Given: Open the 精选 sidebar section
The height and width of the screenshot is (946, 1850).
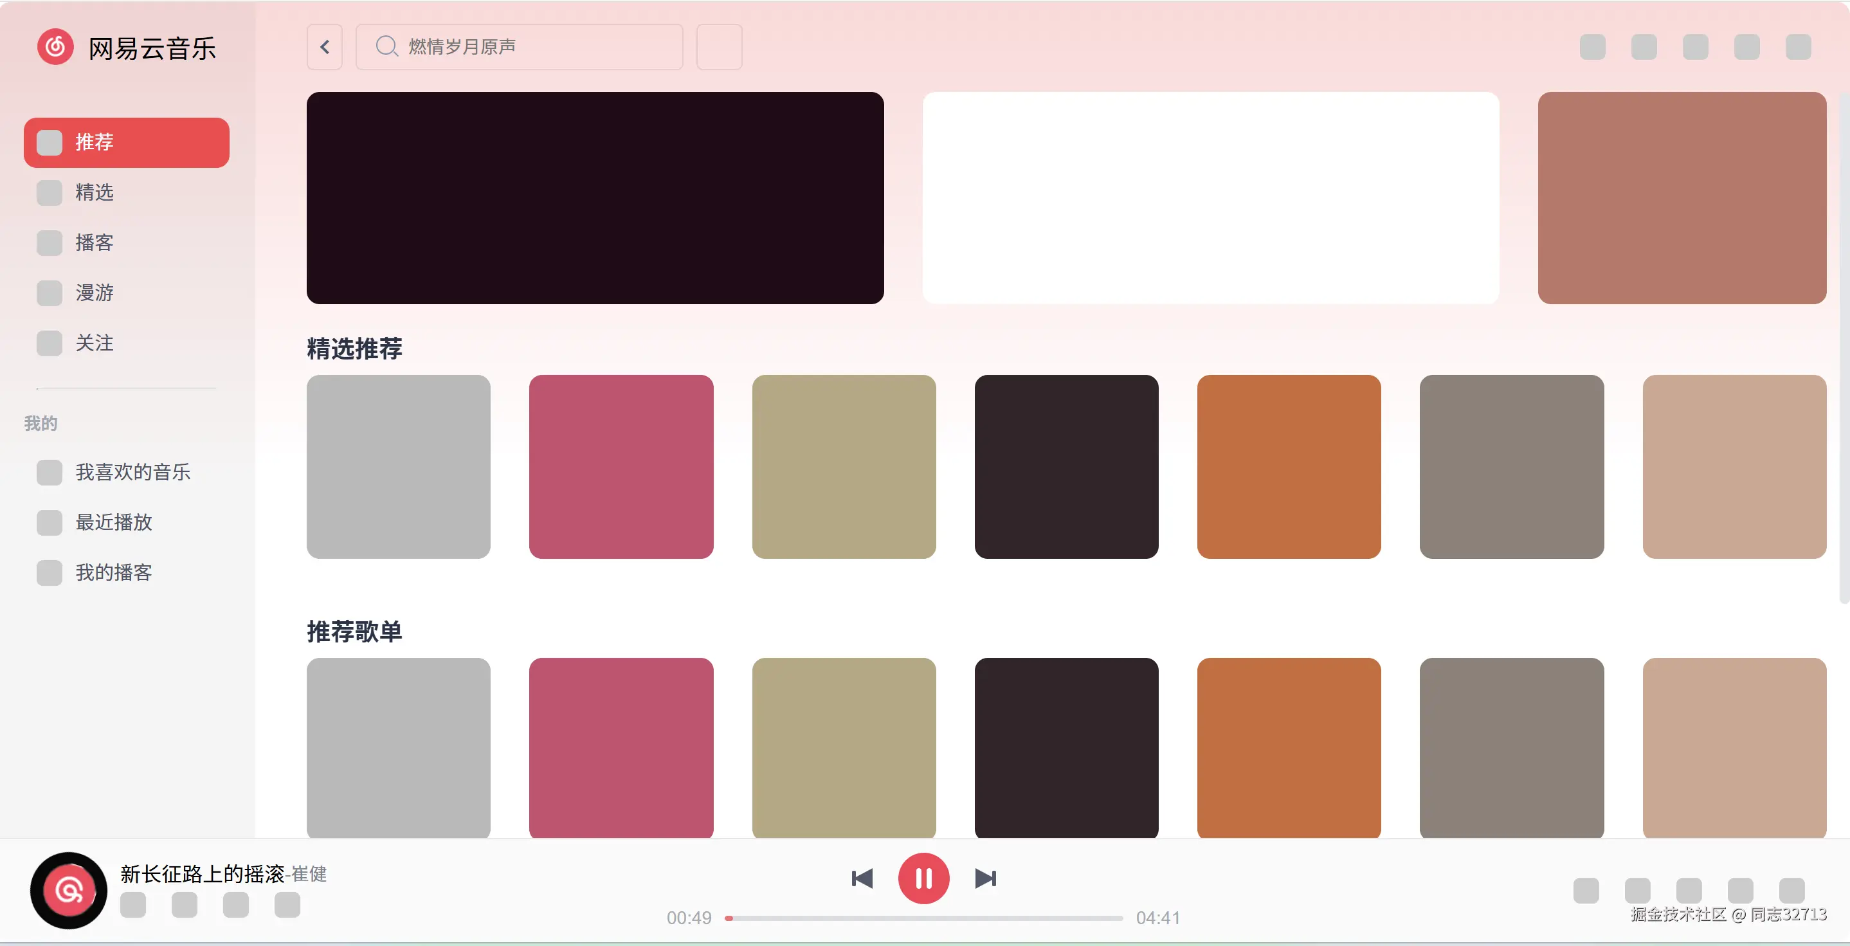Looking at the screenshot, I should (x=94, y=192).
